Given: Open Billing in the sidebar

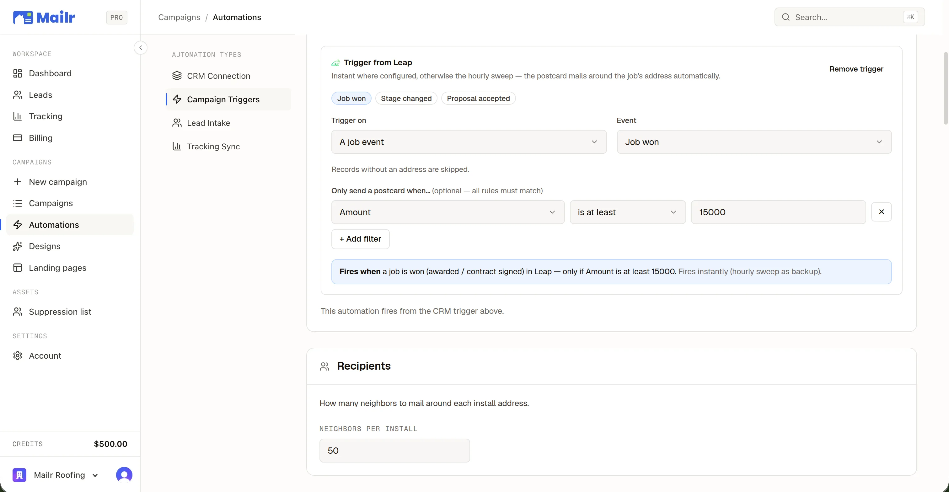Looking at the screenshot, I should click(x=70, y=138).
